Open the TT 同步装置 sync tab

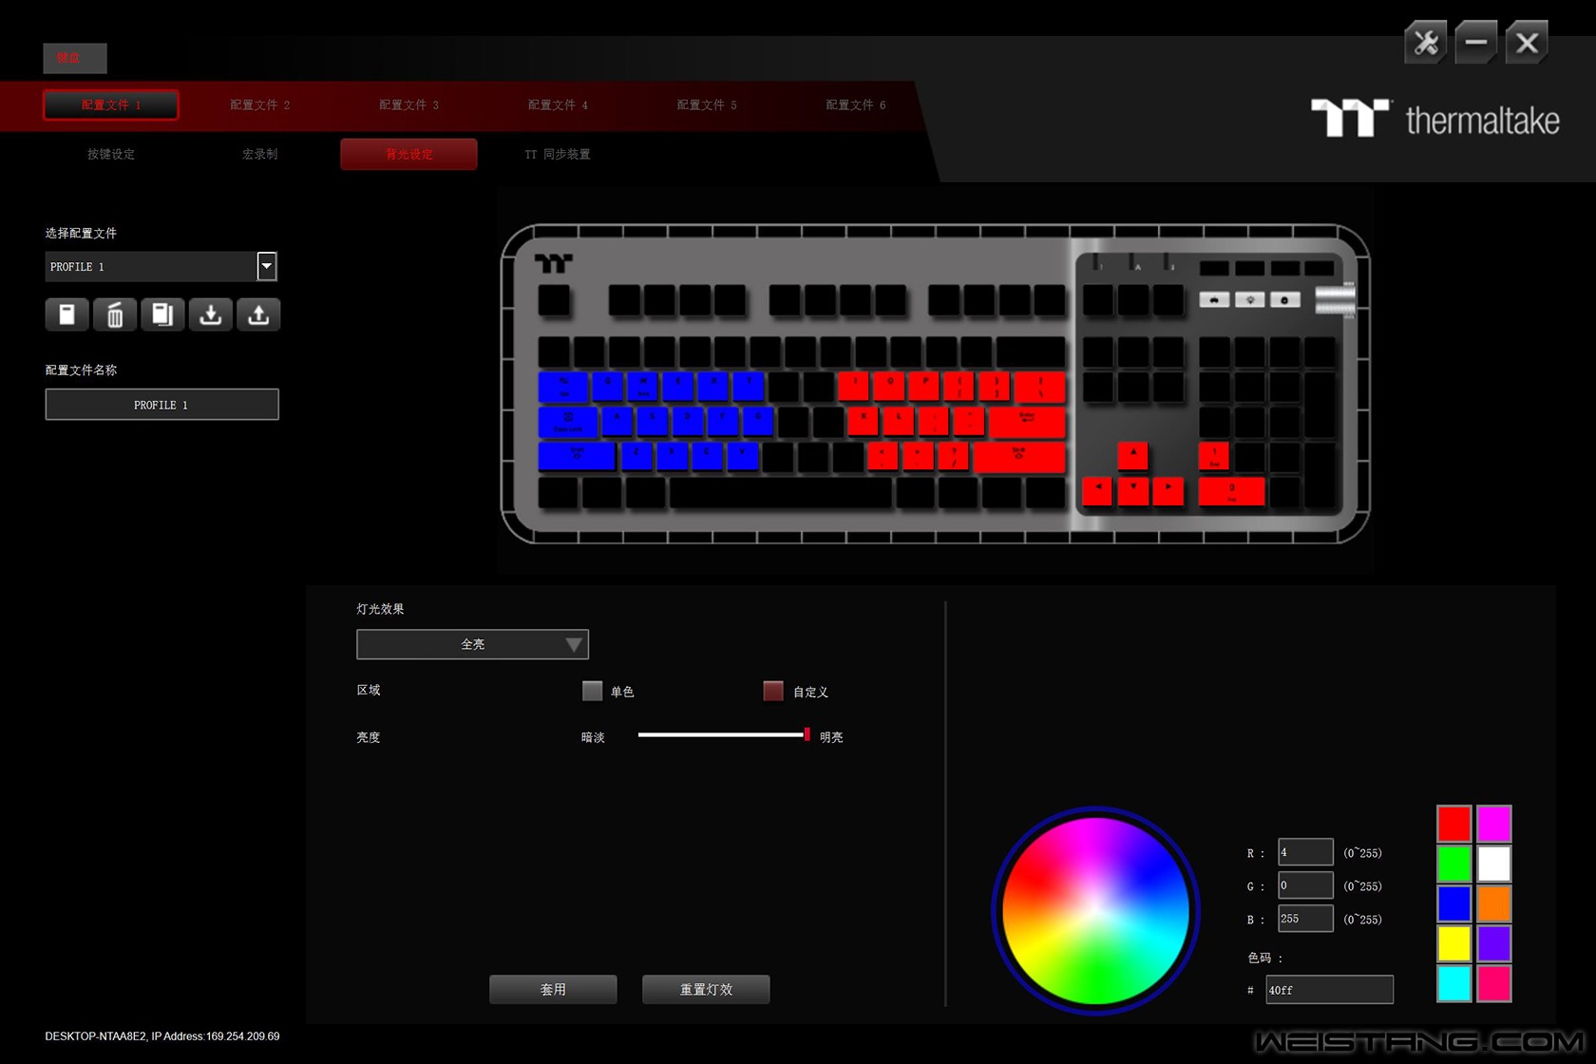coord(558,154)
